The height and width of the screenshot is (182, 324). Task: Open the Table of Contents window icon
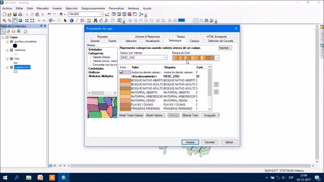113,14
